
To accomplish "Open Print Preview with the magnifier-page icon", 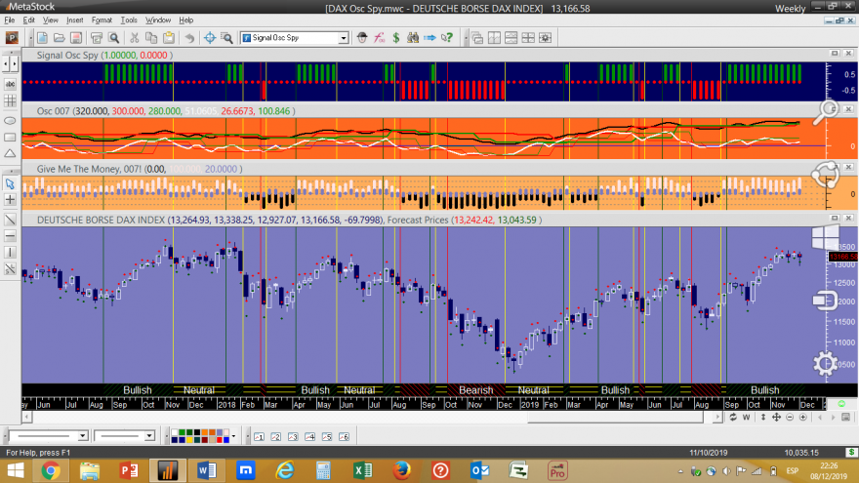I will pos(114,38).
